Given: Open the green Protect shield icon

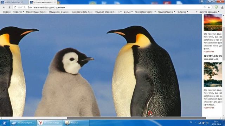Looking at the screenshot, I should pos(216,7).
